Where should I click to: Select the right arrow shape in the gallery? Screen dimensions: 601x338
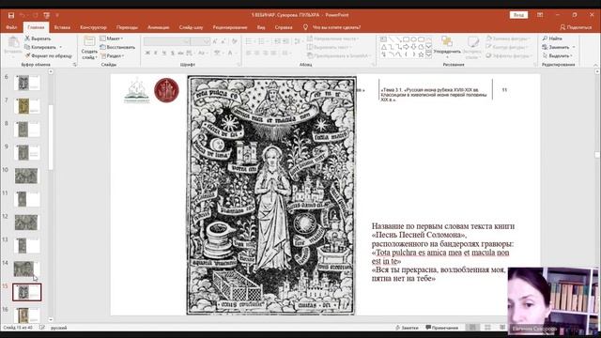pos(406,47)
